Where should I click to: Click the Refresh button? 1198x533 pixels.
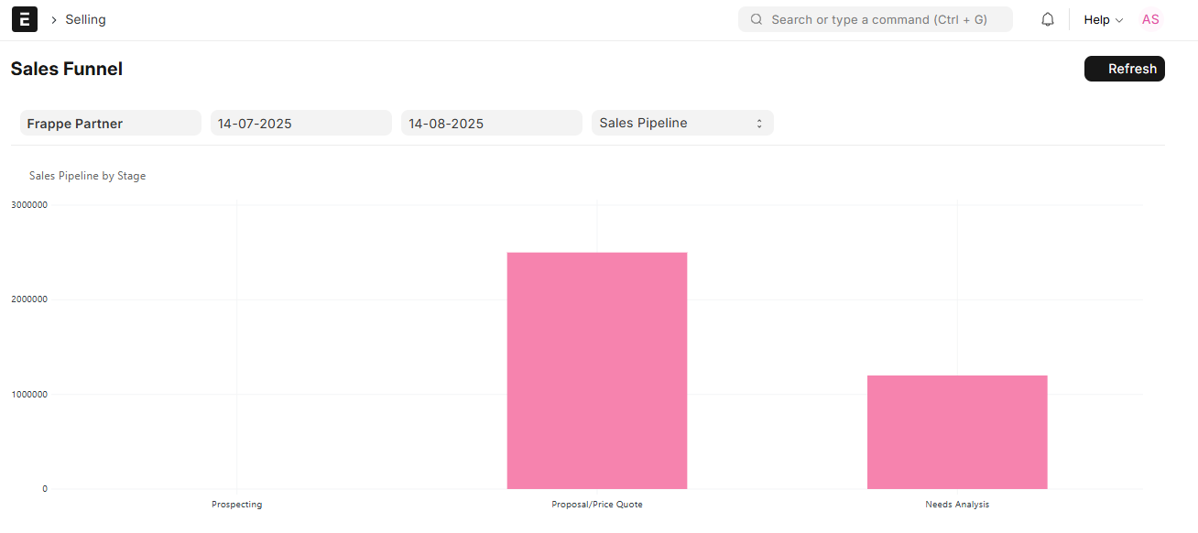(x=1124, y=69)
